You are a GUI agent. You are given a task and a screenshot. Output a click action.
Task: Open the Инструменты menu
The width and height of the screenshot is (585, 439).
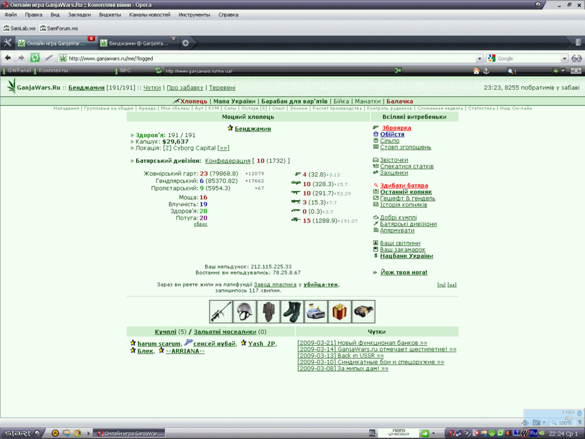(x=194, y=15)
